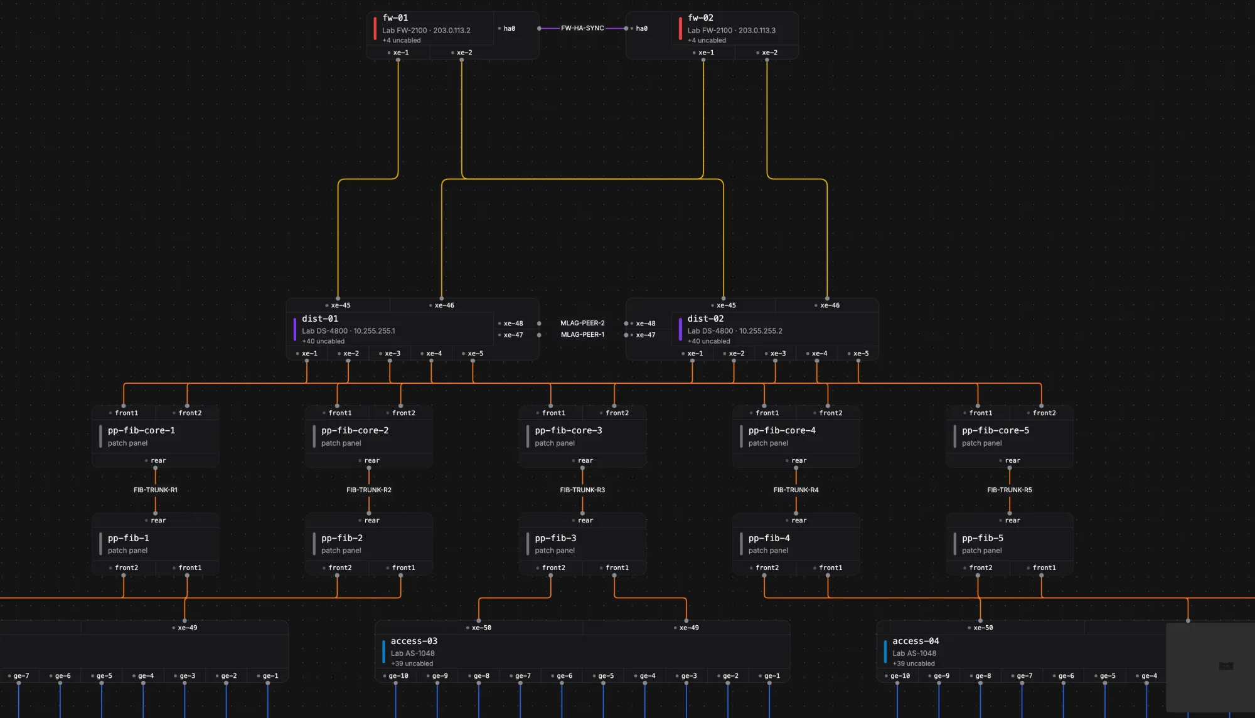Click port xe-47 on dist-01
Screen dimensions: 1255x718
(x=511, y=335)
